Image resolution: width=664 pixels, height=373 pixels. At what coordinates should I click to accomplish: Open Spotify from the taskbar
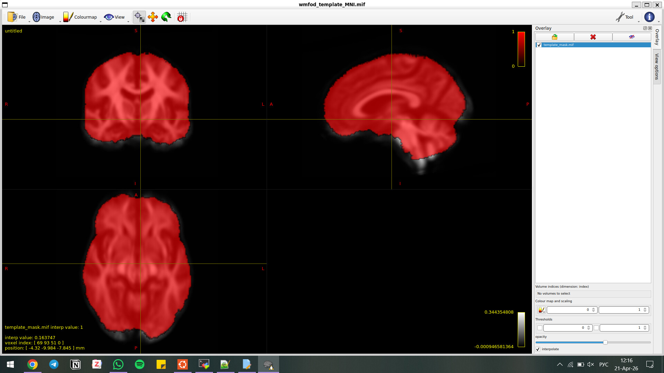(x=140, y=364)
